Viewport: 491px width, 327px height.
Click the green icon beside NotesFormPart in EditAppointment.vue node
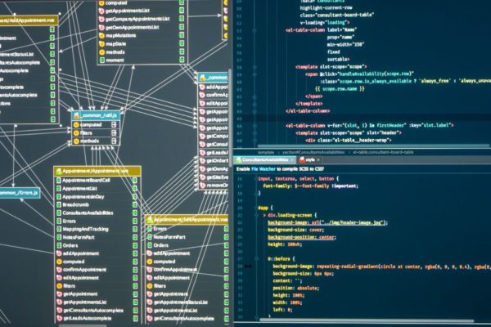coord(150,237)
